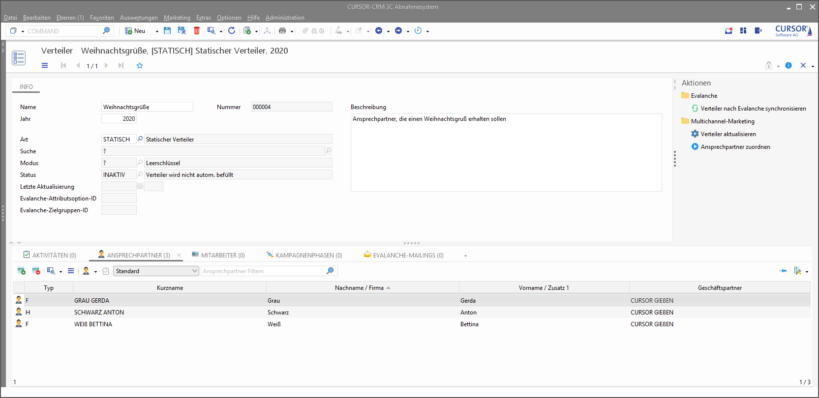
Task: Click the Ansprechpartner Filtern search field
Action: pyautogui.click(x=263, y=271)
